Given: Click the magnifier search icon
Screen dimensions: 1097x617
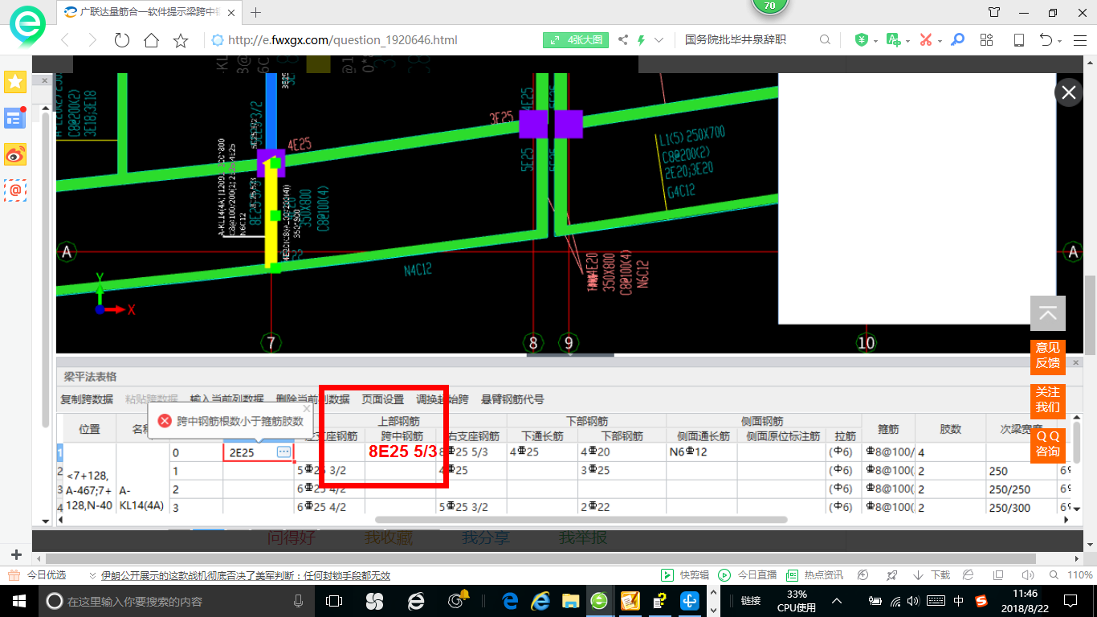Looking at the screenshot, I should coord(825,40).
